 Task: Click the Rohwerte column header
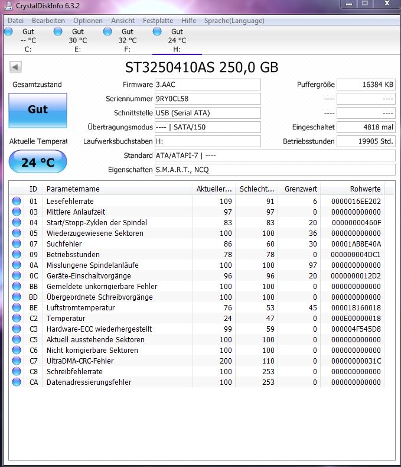(352, 189)
